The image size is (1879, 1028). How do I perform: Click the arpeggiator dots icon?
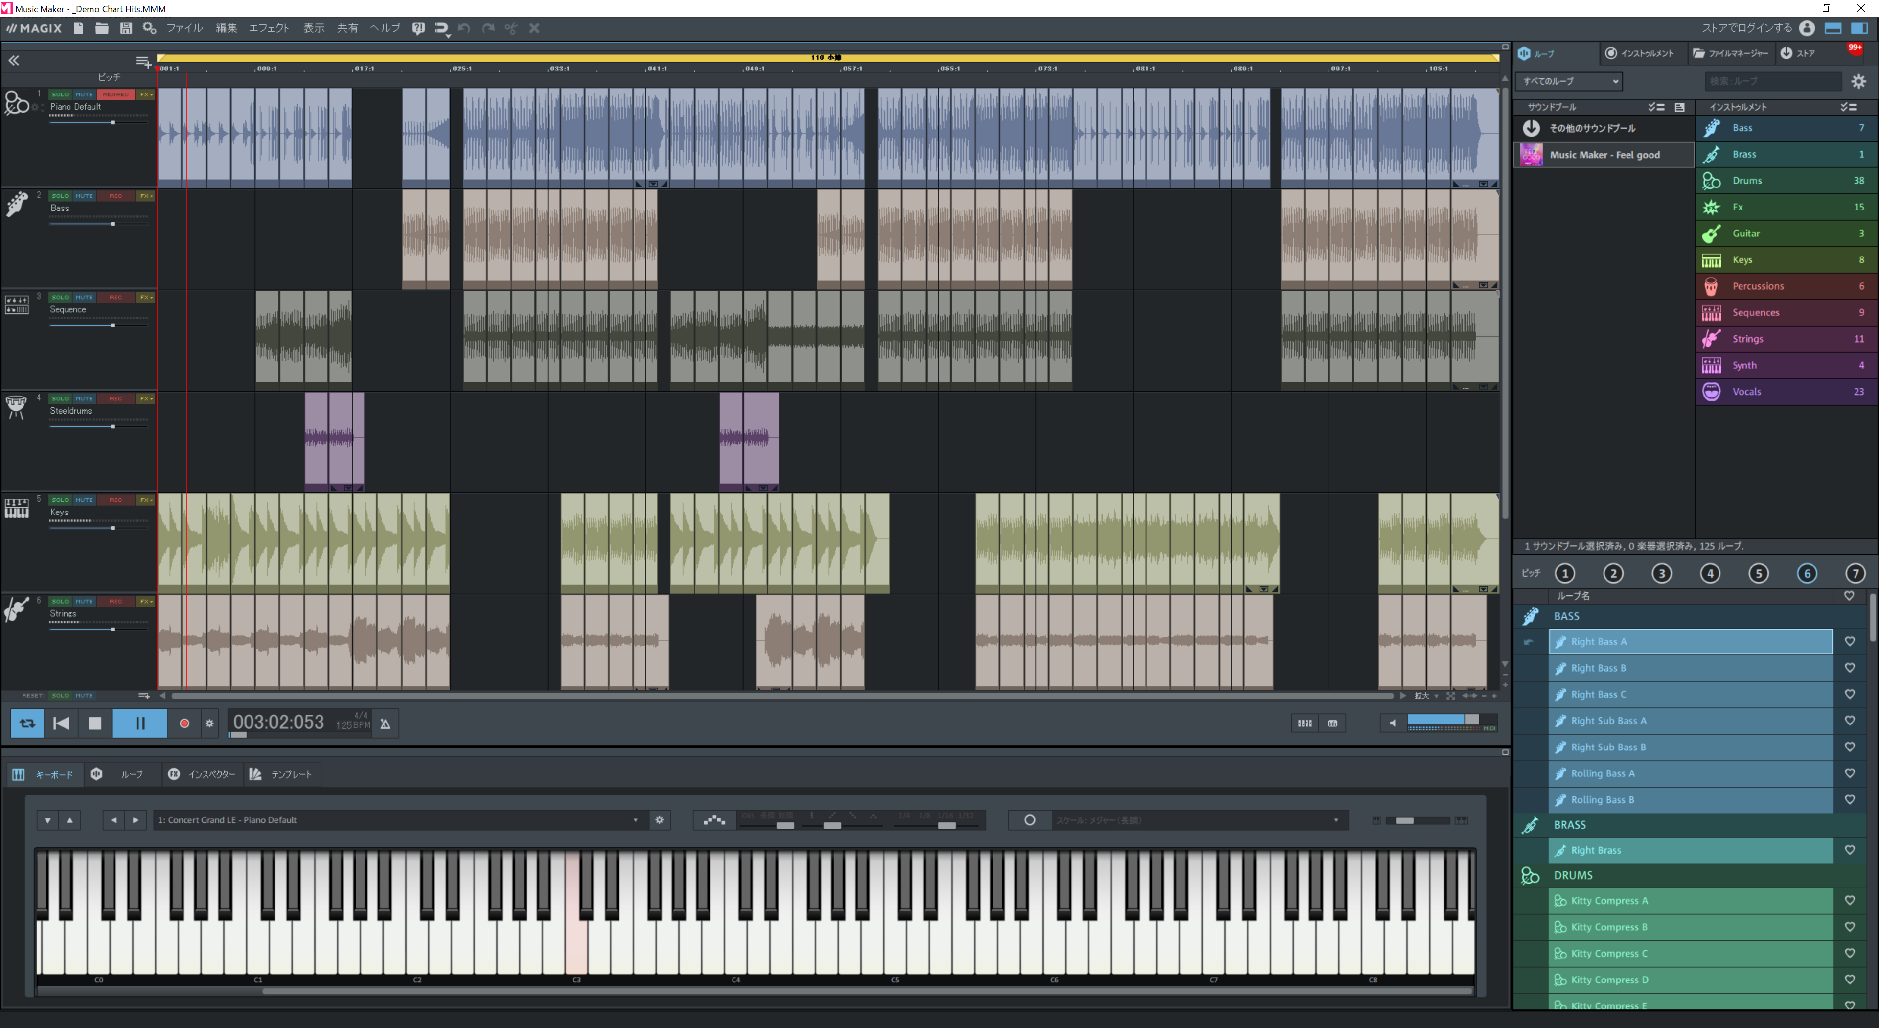714,820
